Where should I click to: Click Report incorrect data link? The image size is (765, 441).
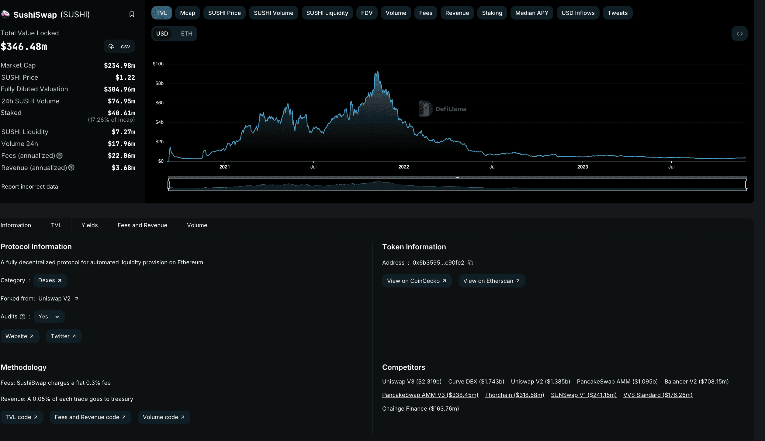[29, 186]
